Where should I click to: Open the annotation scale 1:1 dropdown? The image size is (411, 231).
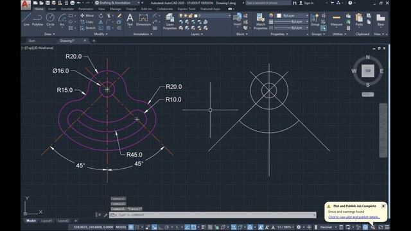tap(285, 227)
